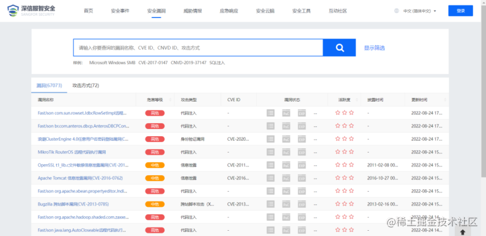Focus the vulnerability search input field
Image resolution: width=486 pixels, height=236 pixels.
tap(198, 48)
